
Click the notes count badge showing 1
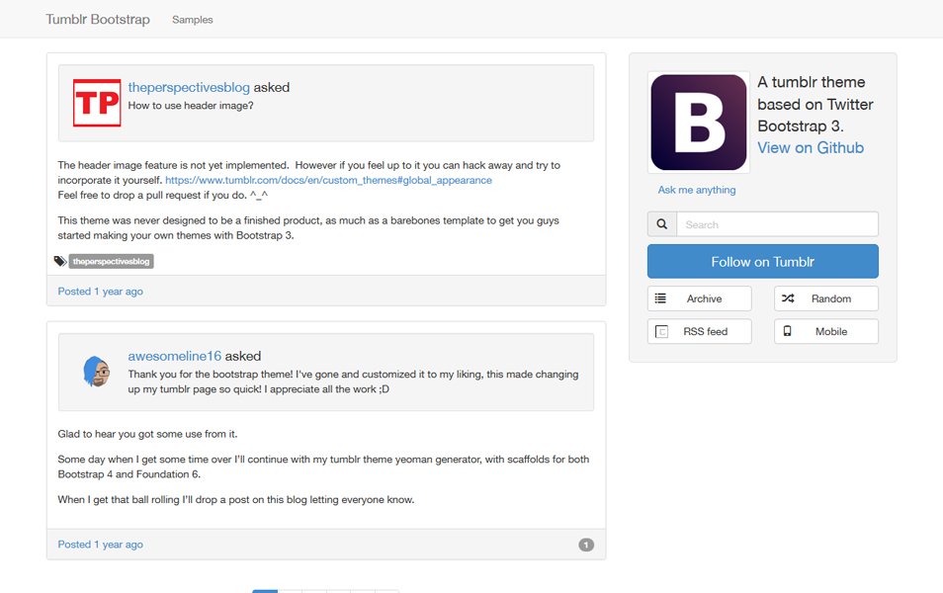coord(586,545)
